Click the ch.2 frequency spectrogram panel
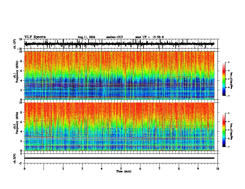245x189 pixels. [119, 127]
